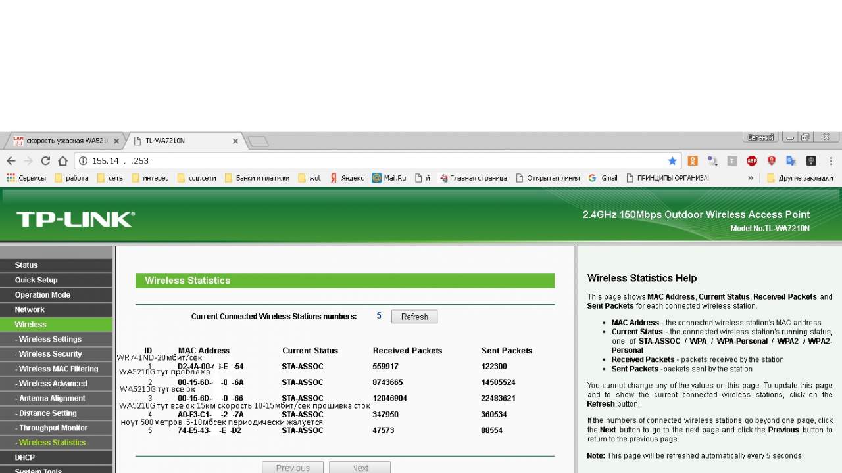
Task: Open the Gmail bookmark
Action: point(603,178)
